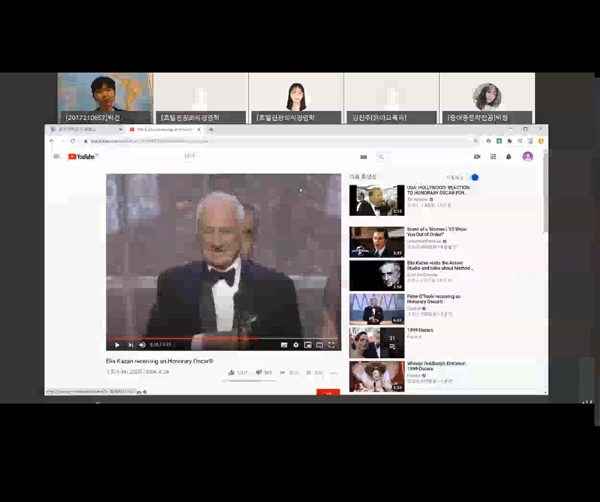The width and height of the screenshot is (600, 502).
Task: Open 'Whoopi Goldberg's Entrance' video title
Action: (x=436, y=366)
